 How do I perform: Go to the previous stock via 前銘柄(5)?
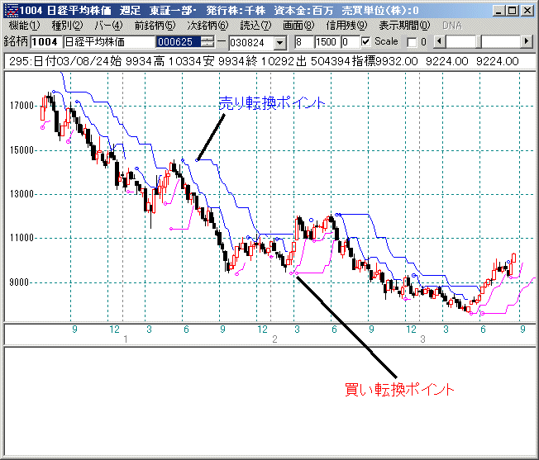pyautogui.click(x=155, y=26)
